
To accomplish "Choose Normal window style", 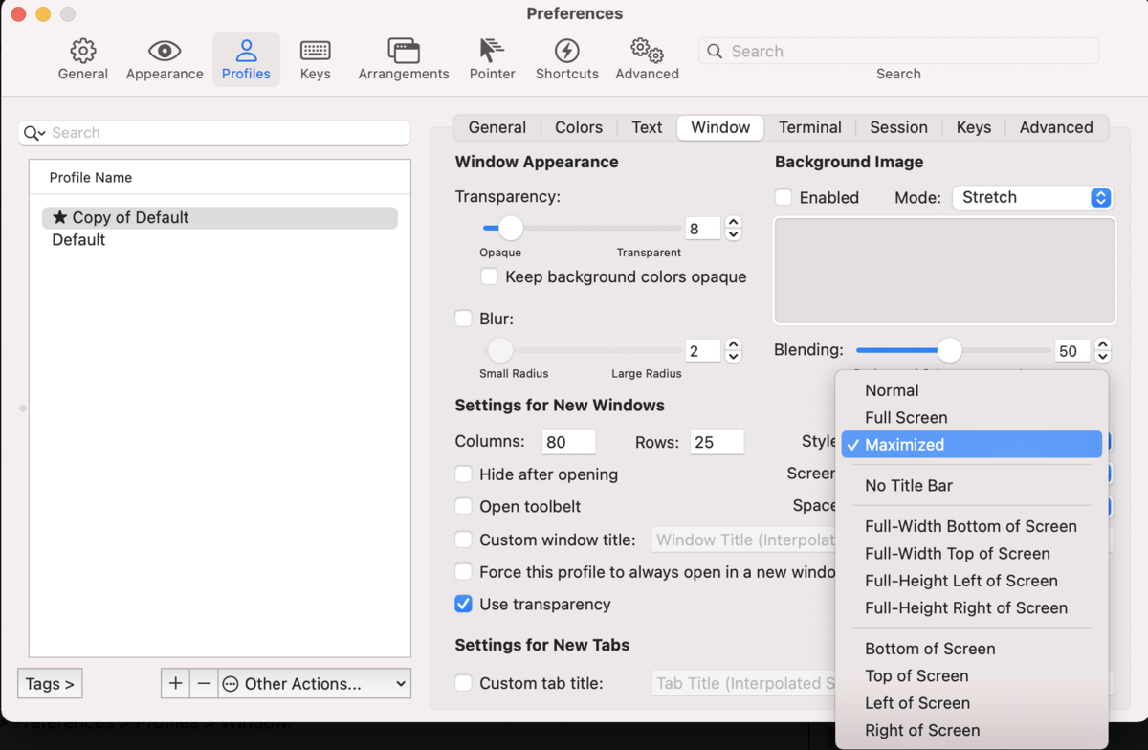I will pyautogui.click(x=972, y=390).
